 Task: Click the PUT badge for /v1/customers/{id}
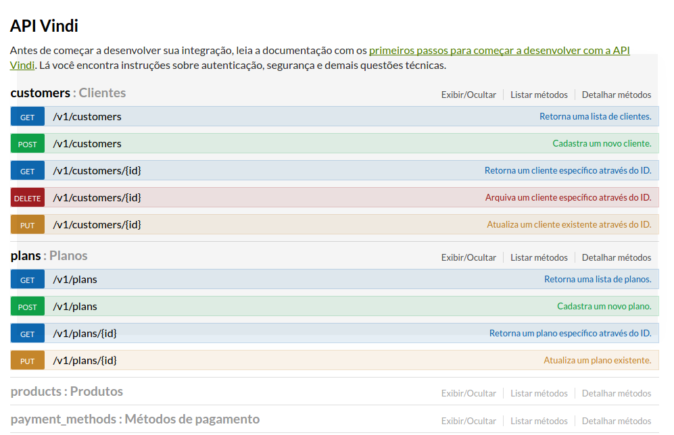coord(27,225)
